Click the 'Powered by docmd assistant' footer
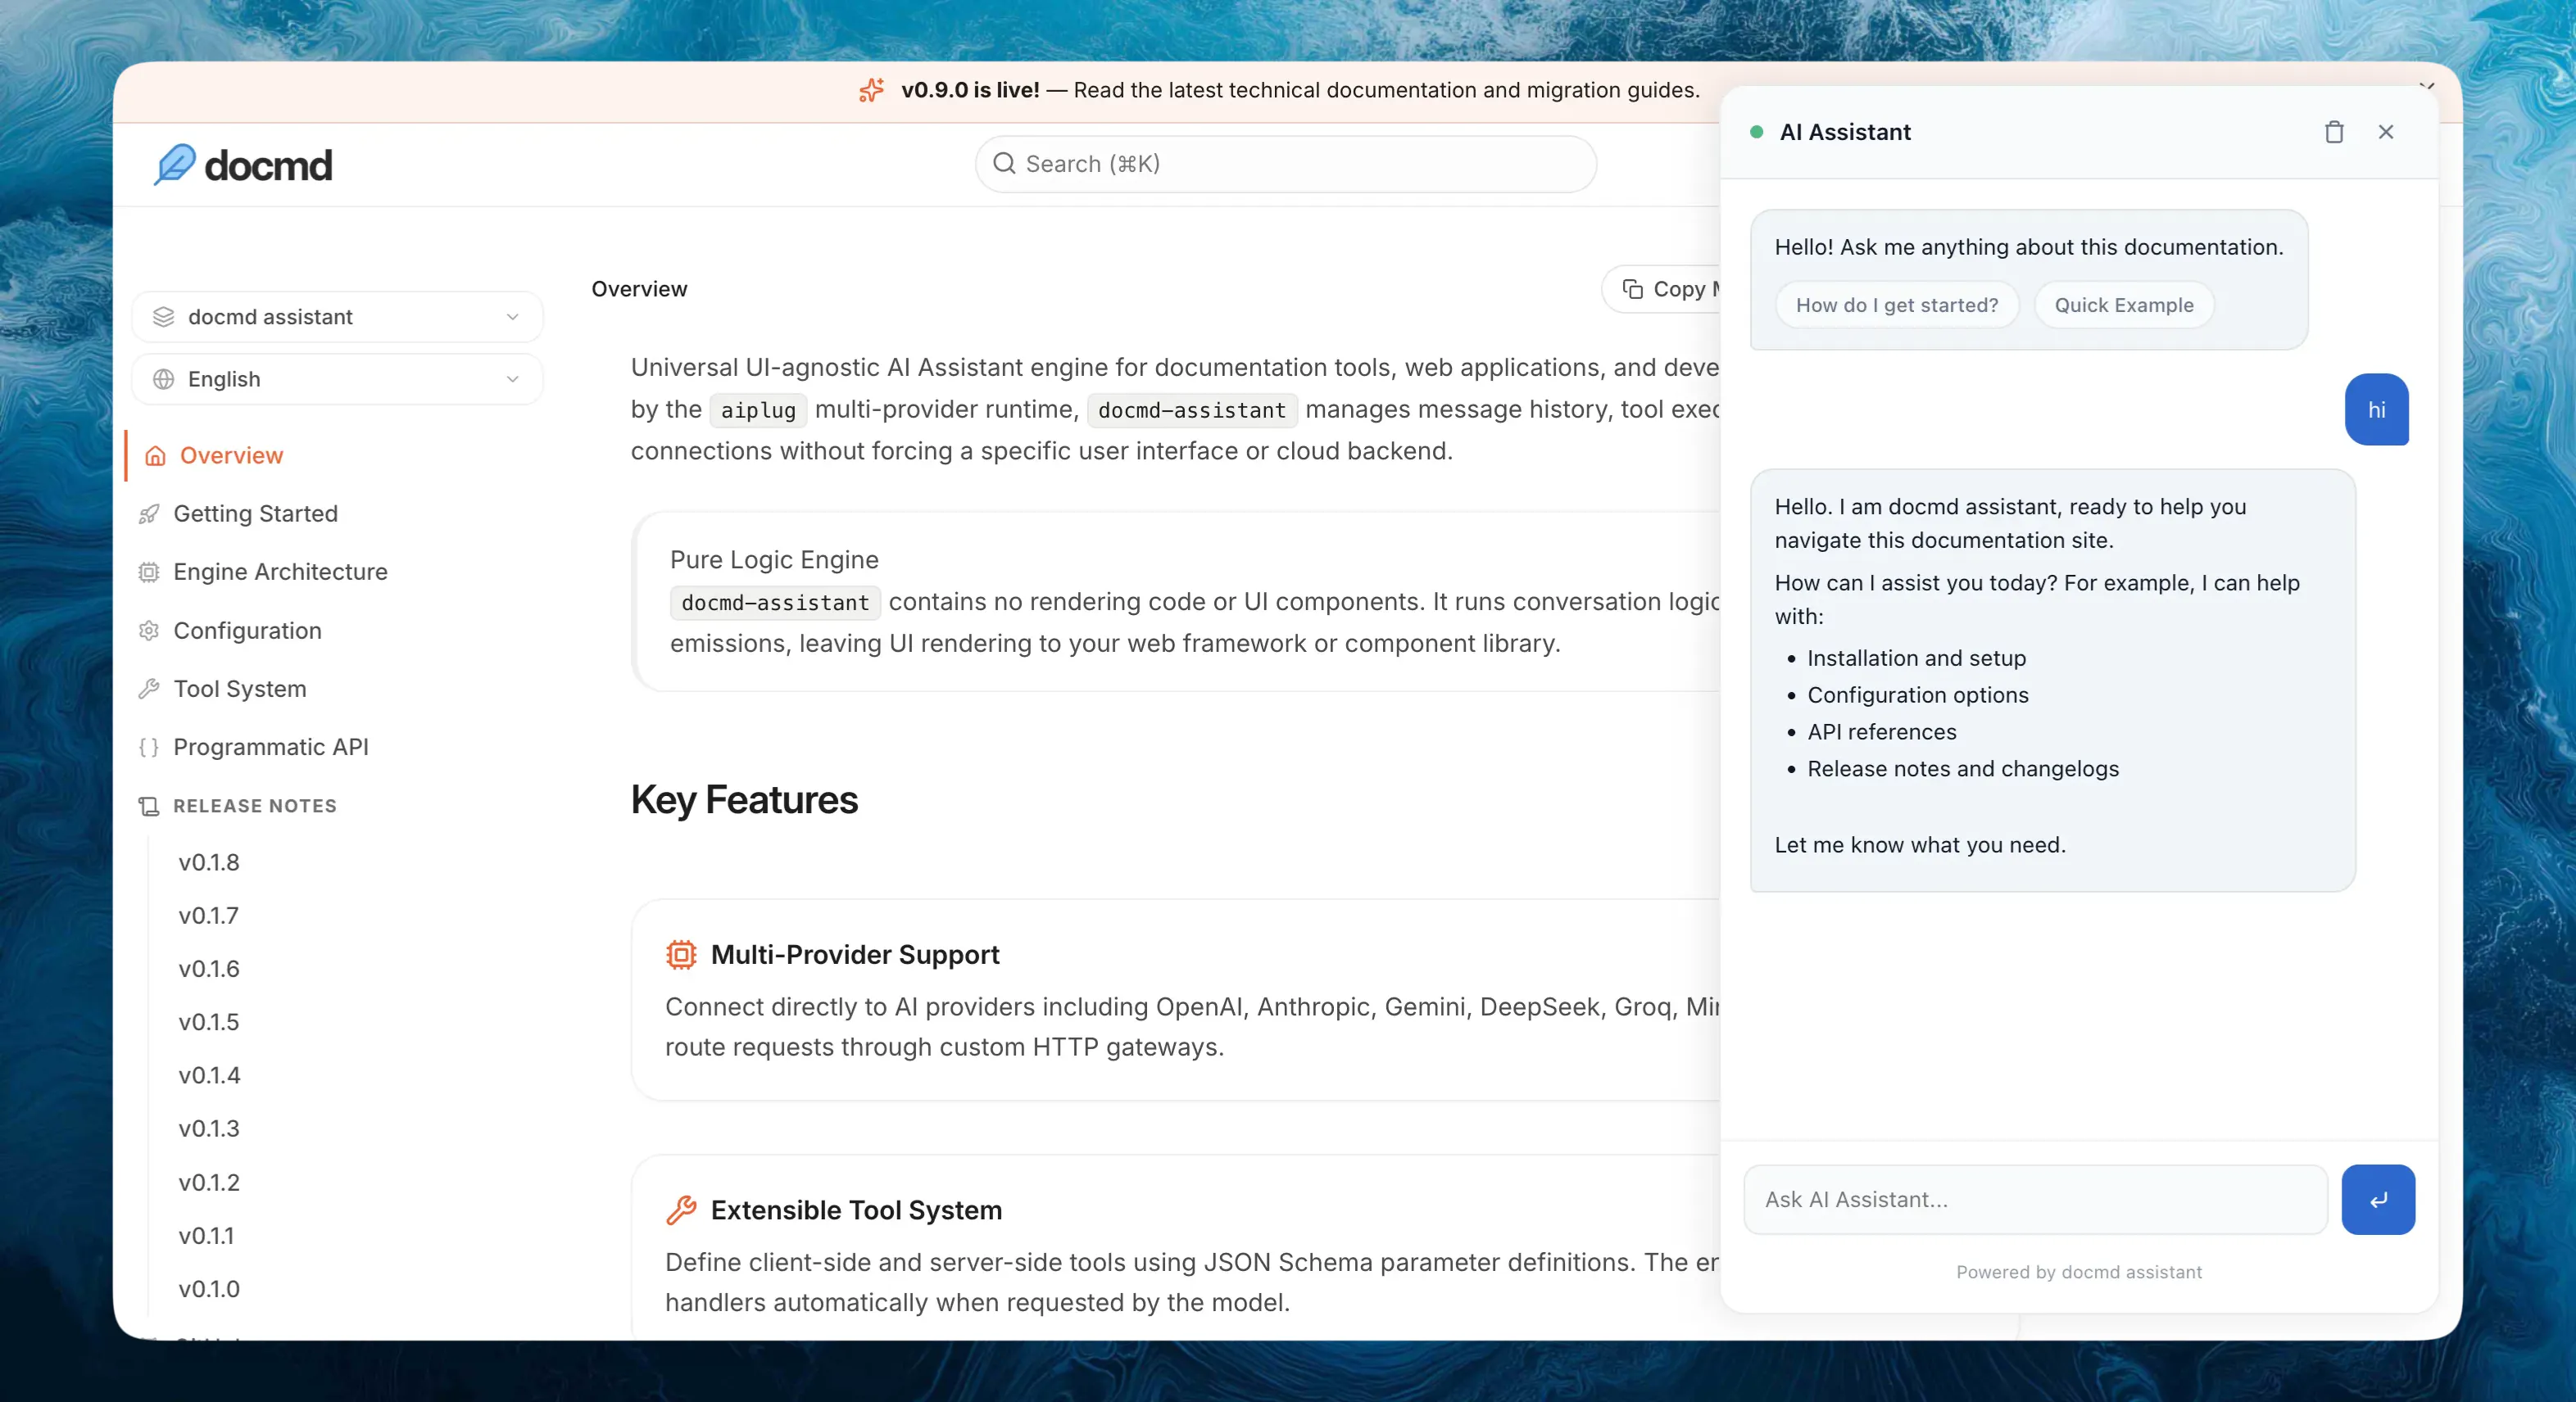The height and width of the screenshot is (1402, 2576). [x=2079, y=1272]
